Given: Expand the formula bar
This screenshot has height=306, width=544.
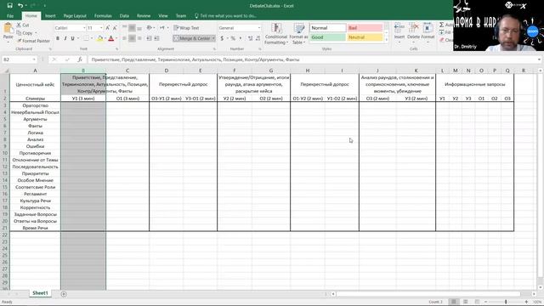Looking at the screenshot, I should tap(539, 59).
